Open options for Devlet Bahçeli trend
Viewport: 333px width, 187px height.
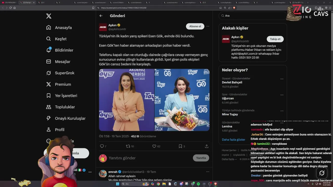tap(282, 79)
